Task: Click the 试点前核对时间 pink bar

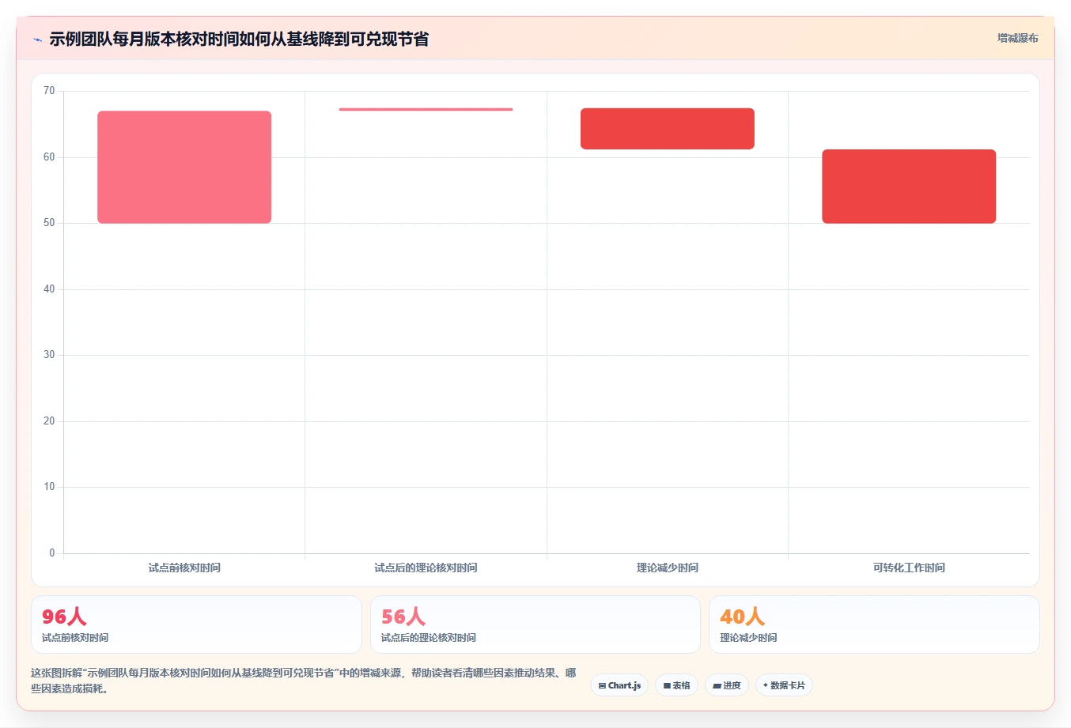Action: click(x=184, y=167)
